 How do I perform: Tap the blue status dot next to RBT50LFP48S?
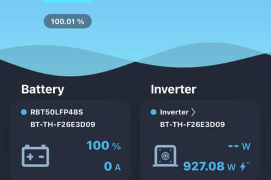[x=24, y=112]
